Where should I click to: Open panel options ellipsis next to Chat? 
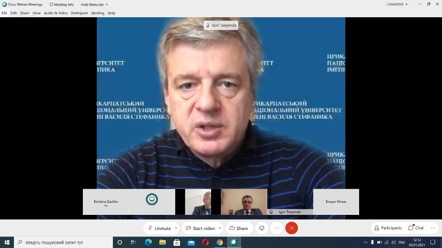[433, 228]
